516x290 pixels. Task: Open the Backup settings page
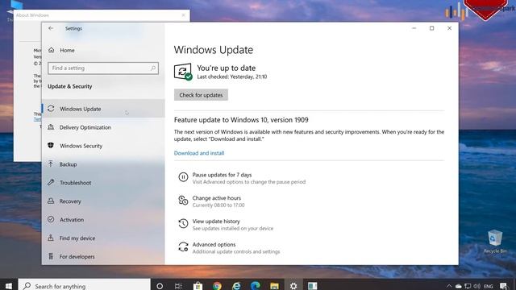103,164
